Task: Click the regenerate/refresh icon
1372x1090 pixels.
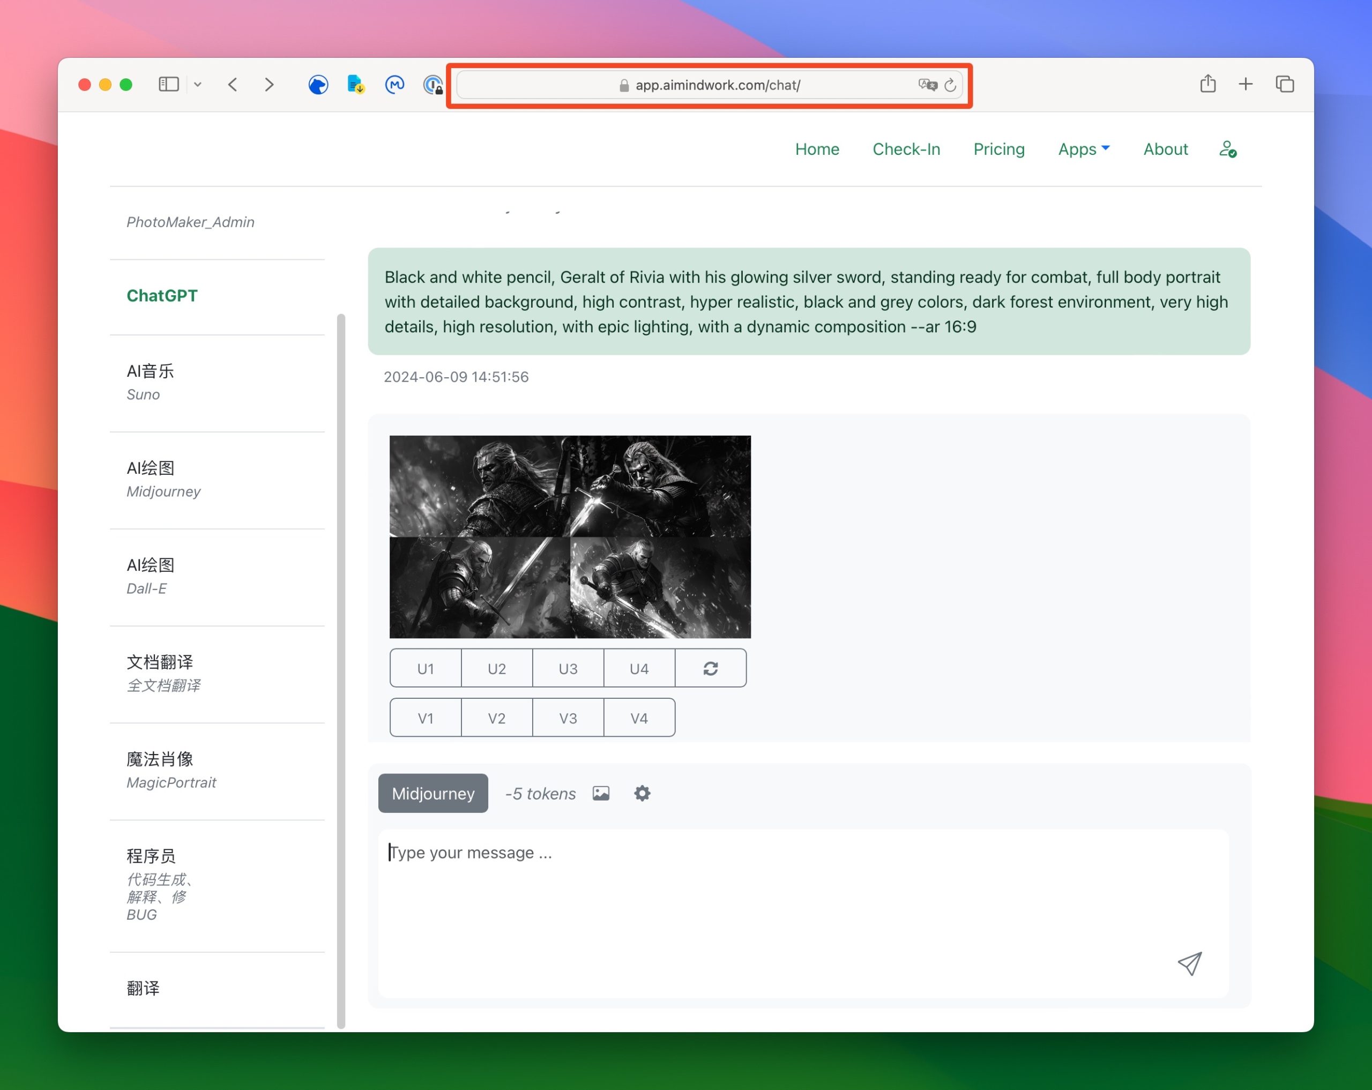Action: 711,668
